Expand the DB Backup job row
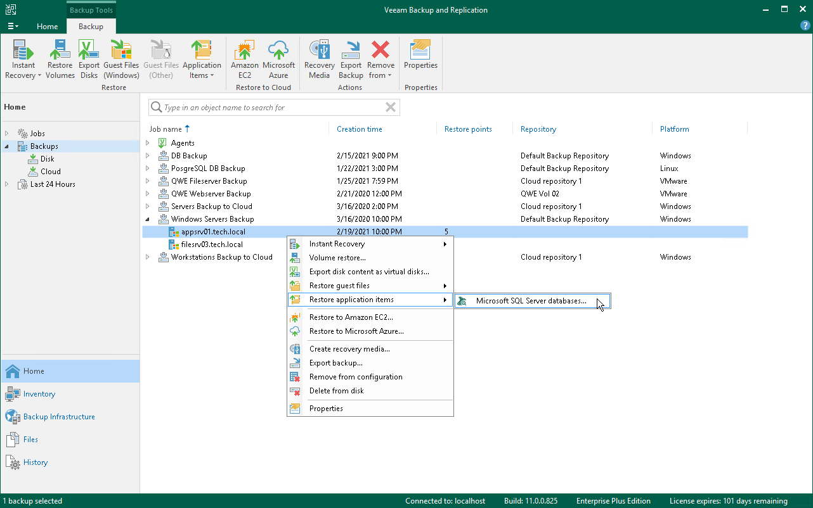The width and height of the screenshot is (813, 508). click(x=148, y=156)
